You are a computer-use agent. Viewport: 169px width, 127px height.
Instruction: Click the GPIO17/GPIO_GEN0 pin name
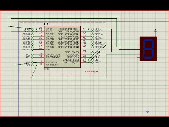click(x=69, y=31)
